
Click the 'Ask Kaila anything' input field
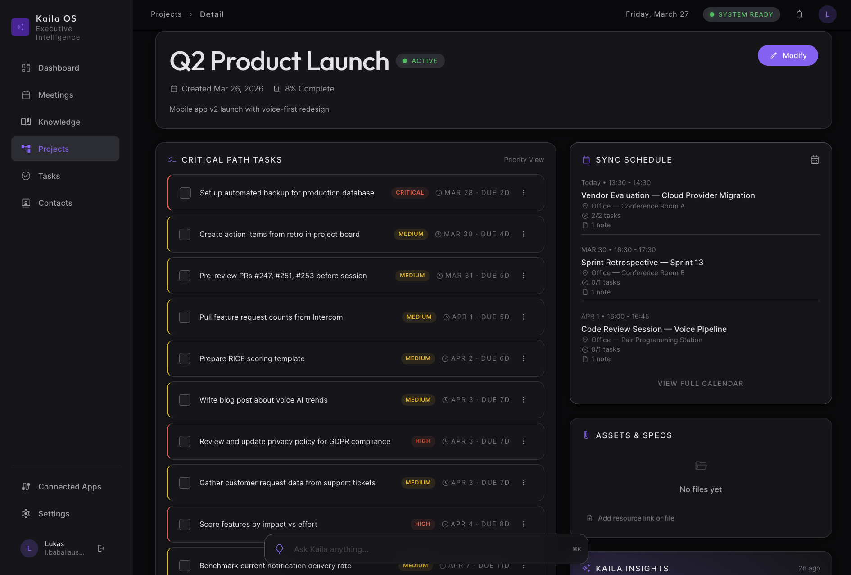(426, 549)
